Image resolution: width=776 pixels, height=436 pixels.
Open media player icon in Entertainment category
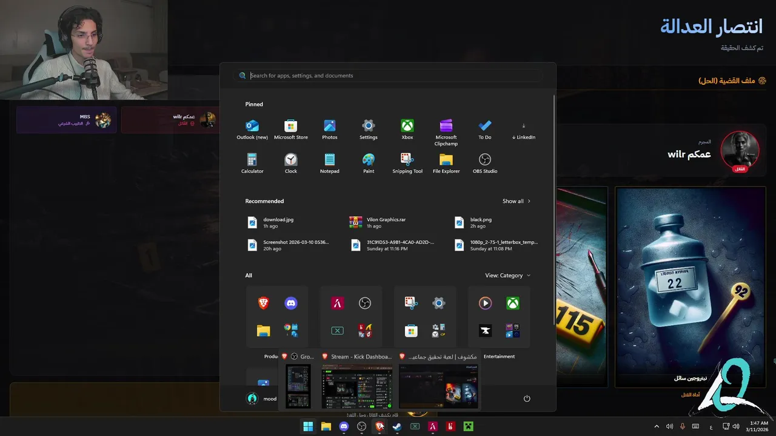coord(485,303)
